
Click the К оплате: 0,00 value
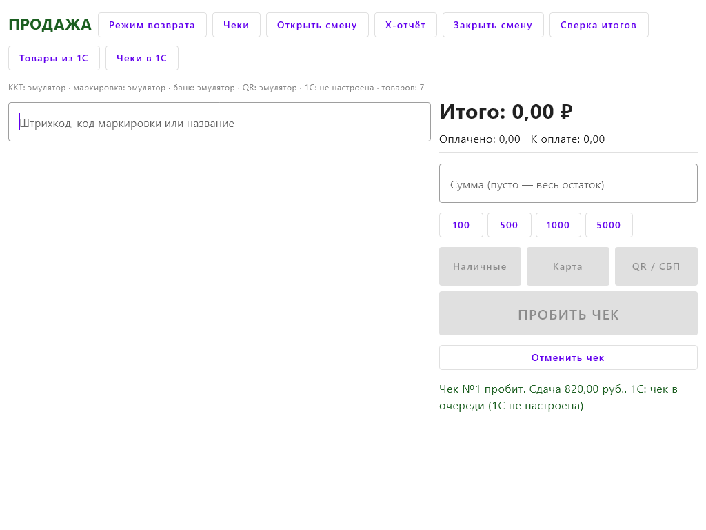pyautogui.click(x=568, y=139)
